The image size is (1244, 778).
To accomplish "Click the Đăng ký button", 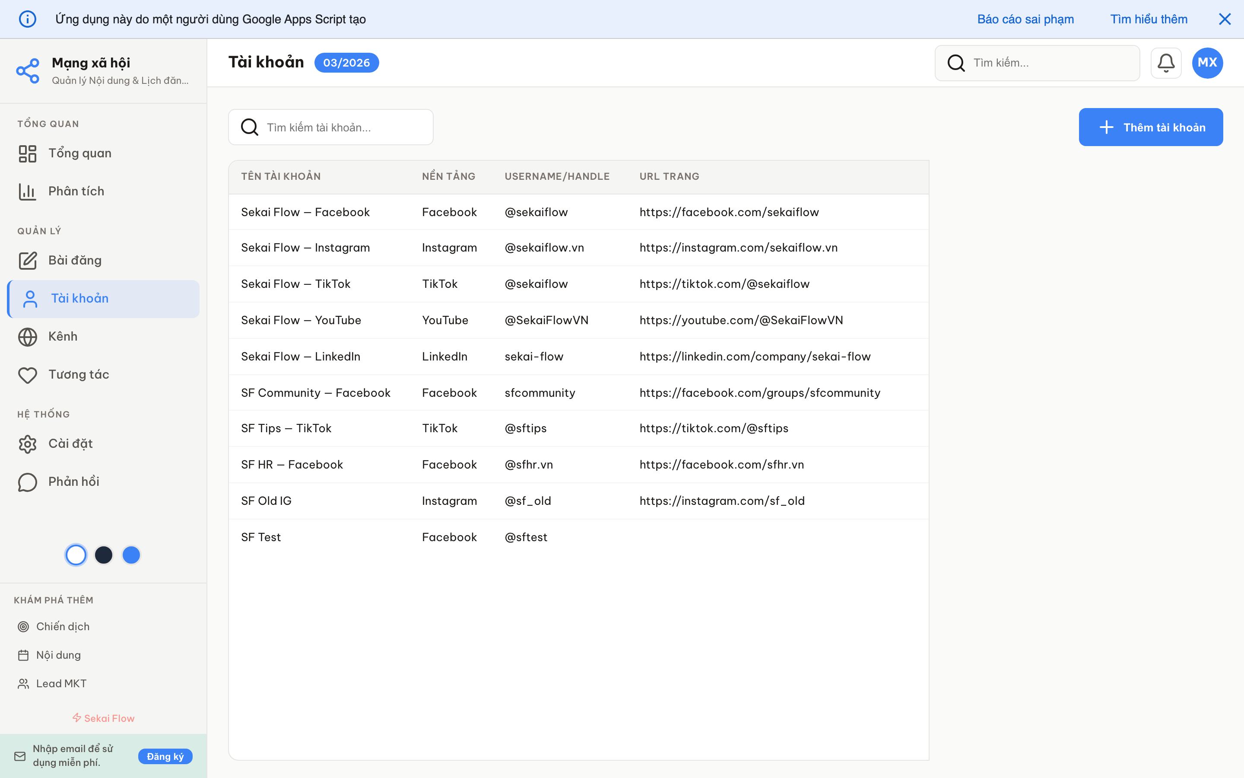I will [165, 756].
